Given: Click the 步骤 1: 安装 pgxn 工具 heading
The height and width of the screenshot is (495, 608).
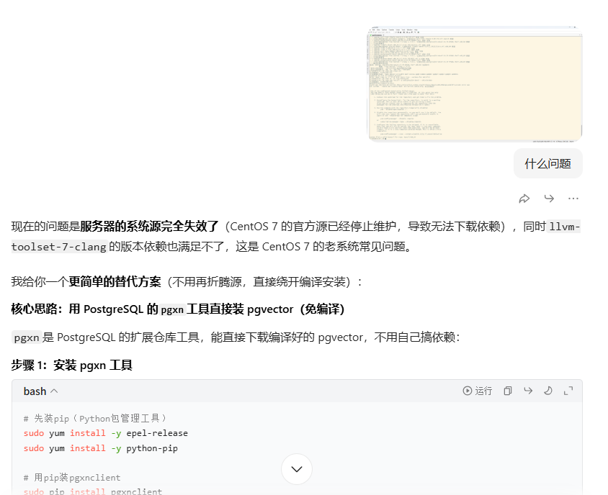Looking at the screenshot, I should click(x=72, y=365).
